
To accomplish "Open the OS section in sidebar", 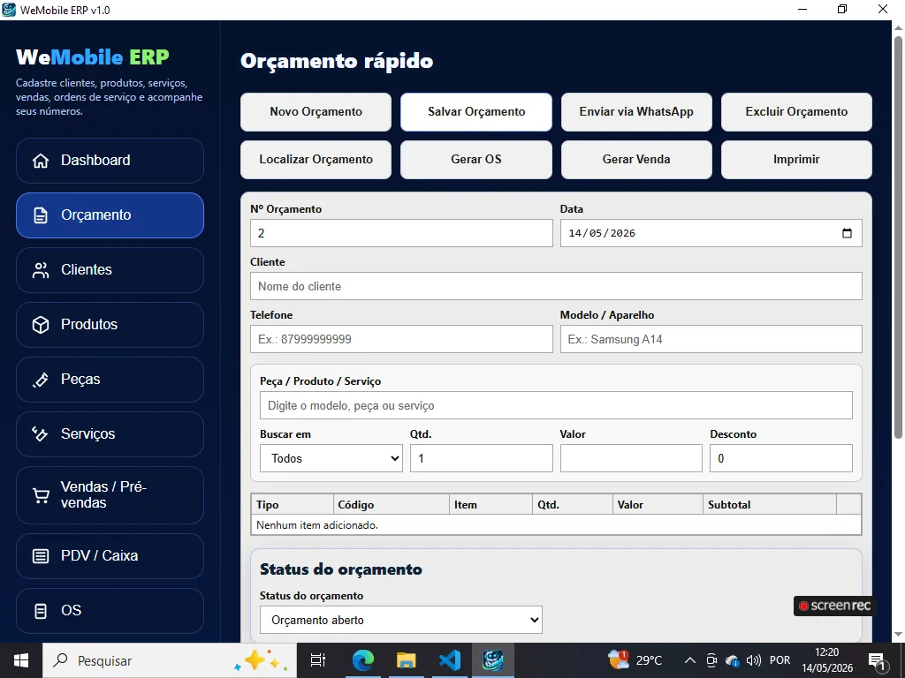I will 110,611.
